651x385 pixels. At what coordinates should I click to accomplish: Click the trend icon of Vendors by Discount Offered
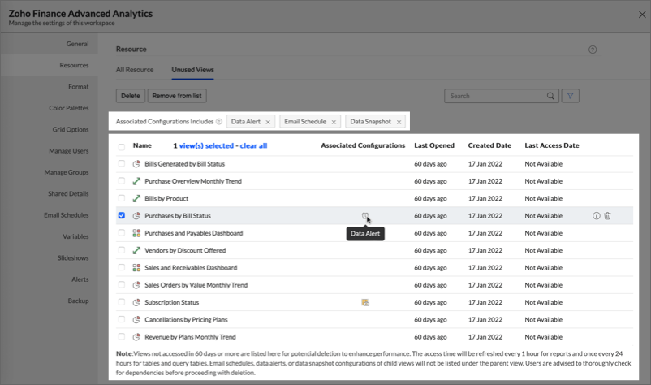(x=136, y=250)
